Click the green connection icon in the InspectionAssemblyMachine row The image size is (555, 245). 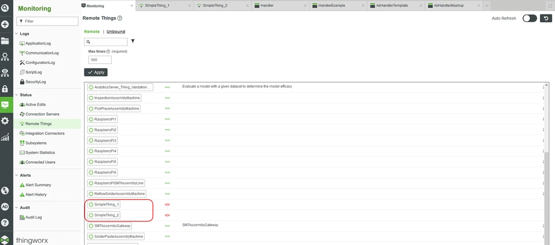(167, 98)
